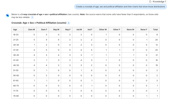Click the assistant avatar icon

tap(8, 16)
